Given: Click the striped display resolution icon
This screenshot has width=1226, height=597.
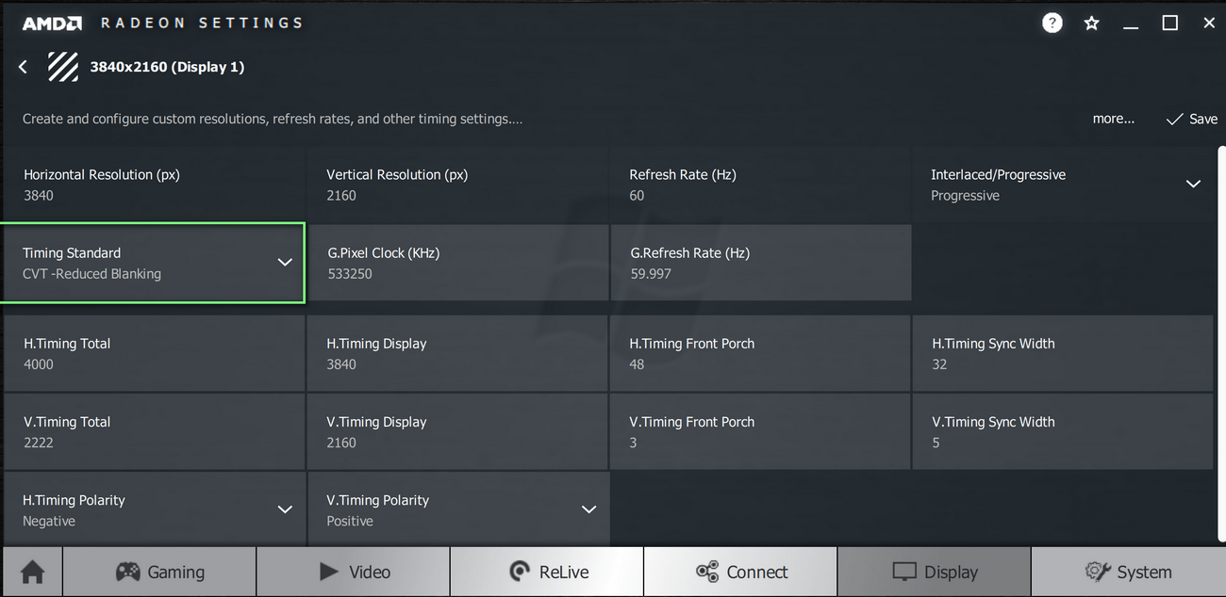Looking at the screenshot, I should [x=63, y=67].
